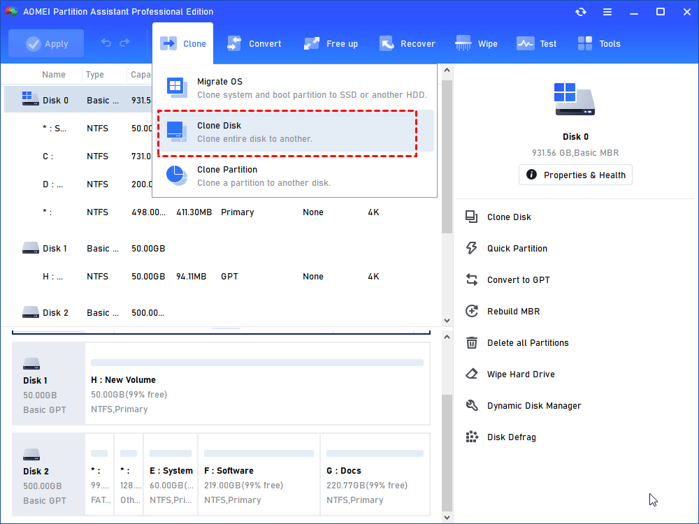Click the undo arrow icon
Image resolution: width=699 pixels, height=524 pixels.
106,43
